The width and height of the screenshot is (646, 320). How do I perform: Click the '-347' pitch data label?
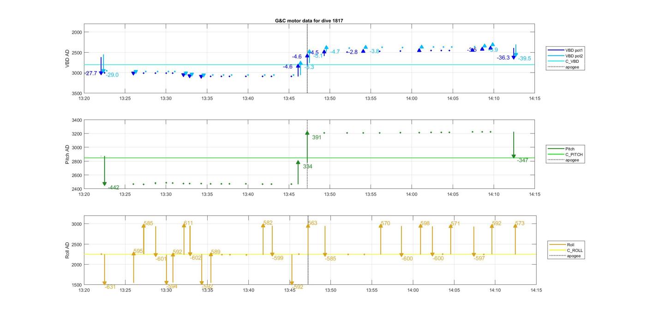tap(523, 160)
